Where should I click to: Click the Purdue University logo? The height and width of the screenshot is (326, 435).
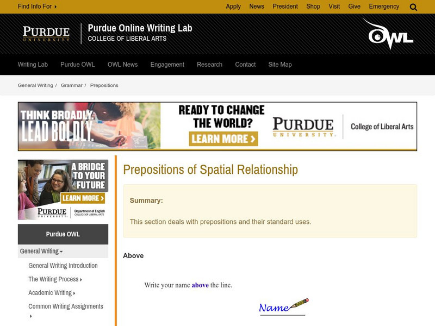pos(46,34)
